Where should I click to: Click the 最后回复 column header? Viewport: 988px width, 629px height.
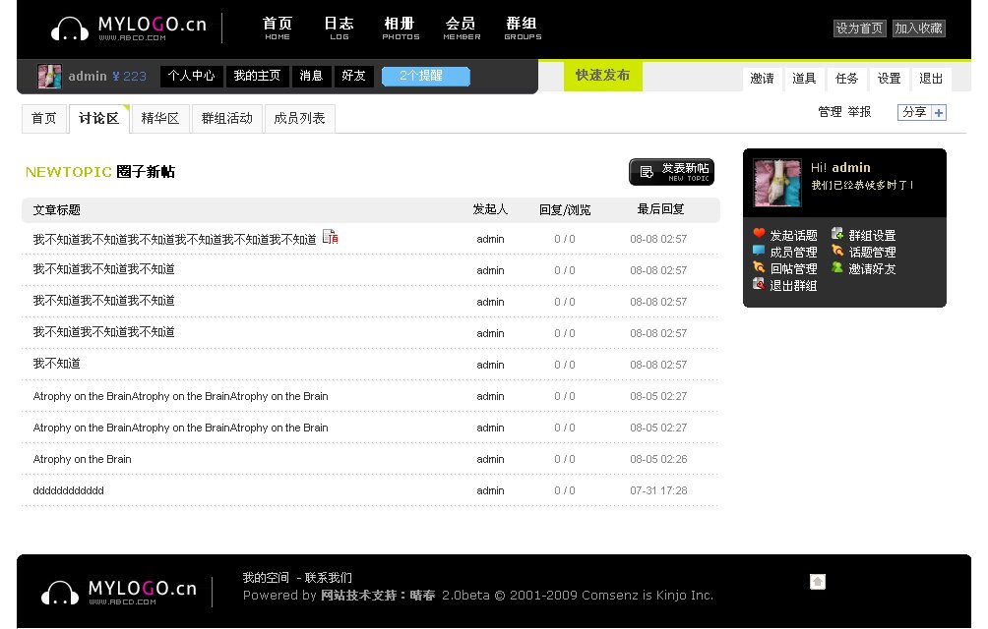tap(660, 208)
